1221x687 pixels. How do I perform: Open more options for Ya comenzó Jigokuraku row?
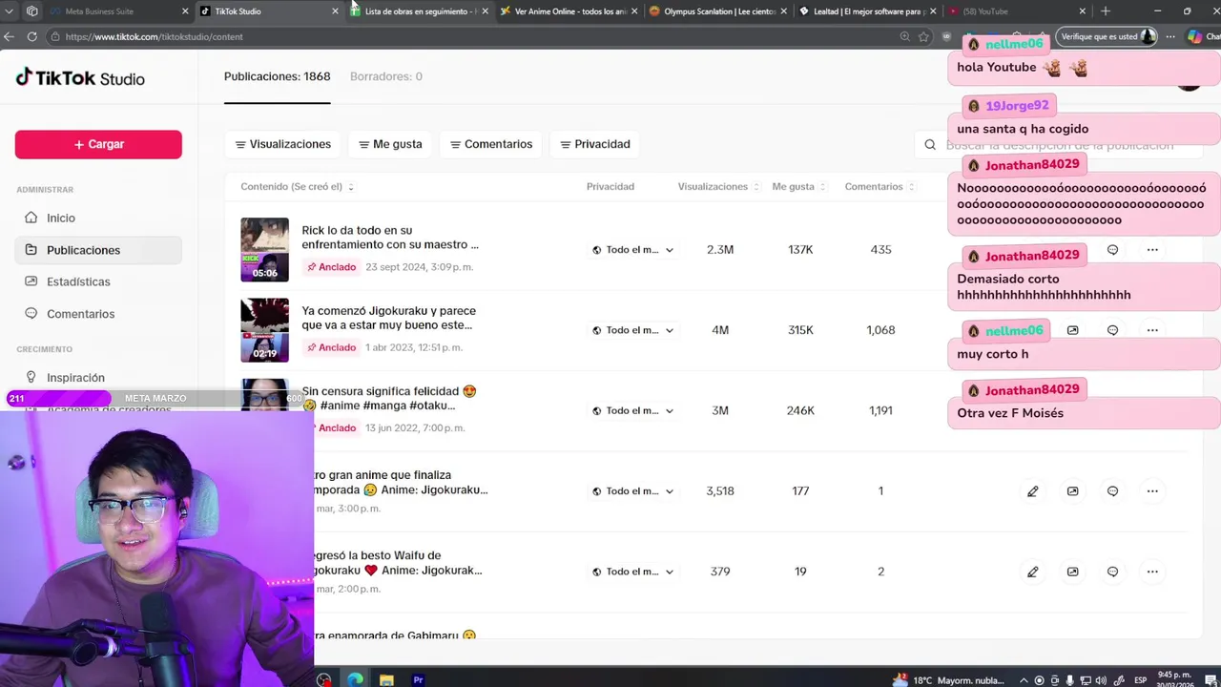coord(1152,330)
